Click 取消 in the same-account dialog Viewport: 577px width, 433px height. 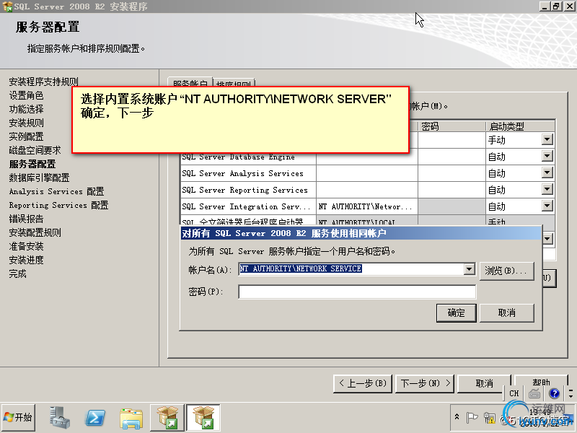pos(506,313)
